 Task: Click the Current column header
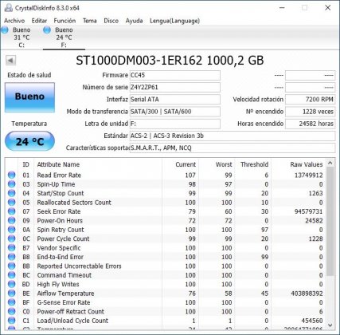click(x=180, y=164)
